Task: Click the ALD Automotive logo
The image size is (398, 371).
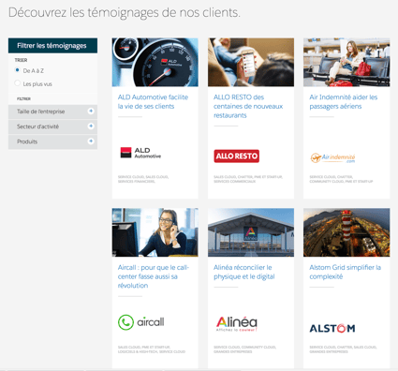Action: click(x=140, y=153)
